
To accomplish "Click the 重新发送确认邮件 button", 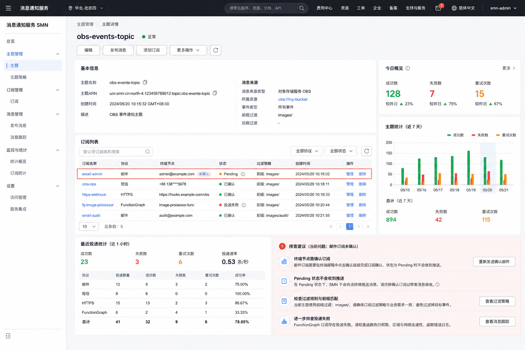I will pyautogui.click(x=494, y=262).
